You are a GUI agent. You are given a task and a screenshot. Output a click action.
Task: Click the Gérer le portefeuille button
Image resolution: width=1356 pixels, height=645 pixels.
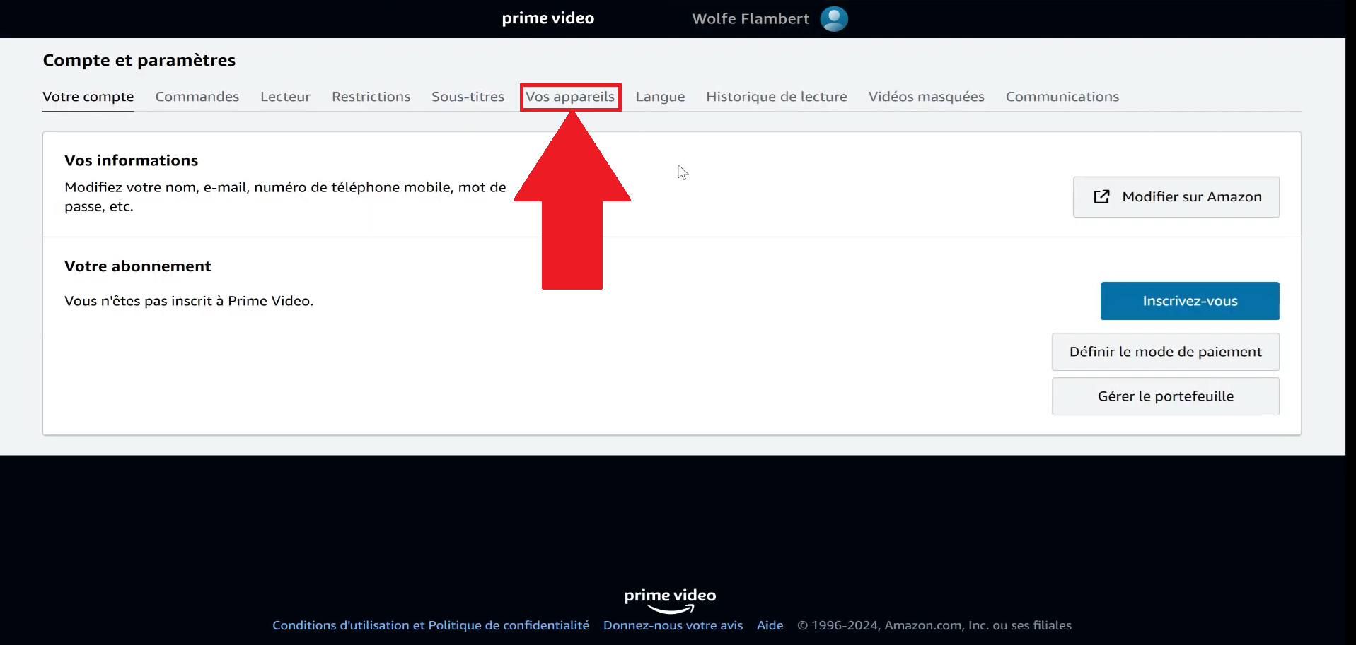pos(1165,396)
